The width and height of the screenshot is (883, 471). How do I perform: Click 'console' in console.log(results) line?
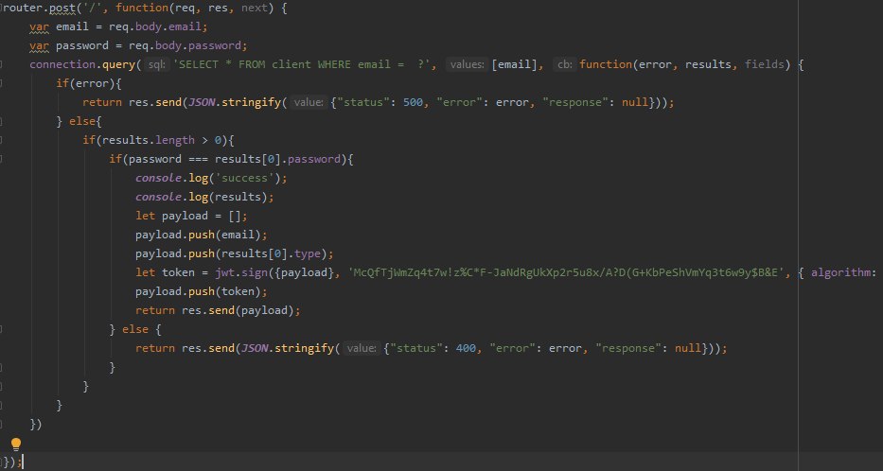point(158,197)
